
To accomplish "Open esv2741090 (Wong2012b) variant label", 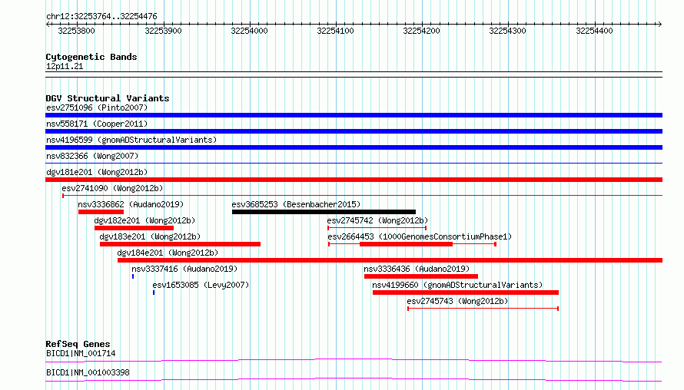I will tap(112, 188).
